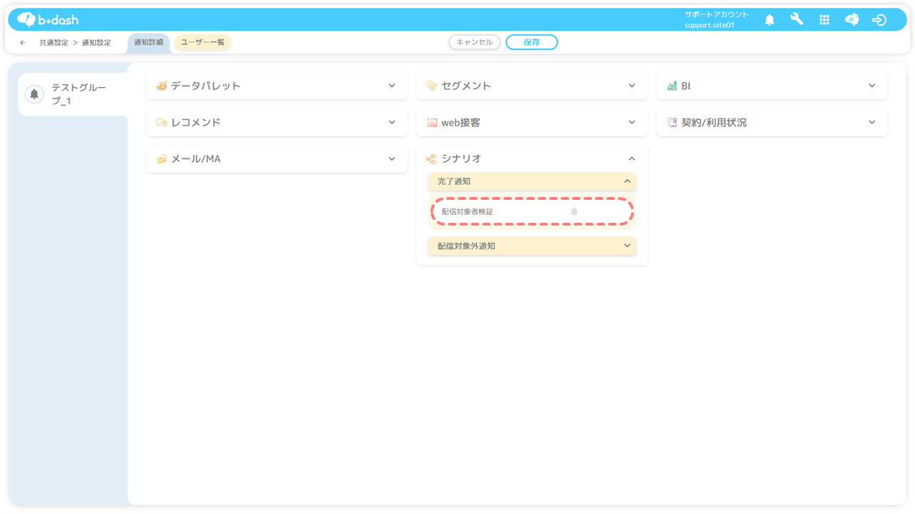The image size is (915, 514).
Task: Select テストグループ_1 in the sidebar
Action: tap(79, 94)
